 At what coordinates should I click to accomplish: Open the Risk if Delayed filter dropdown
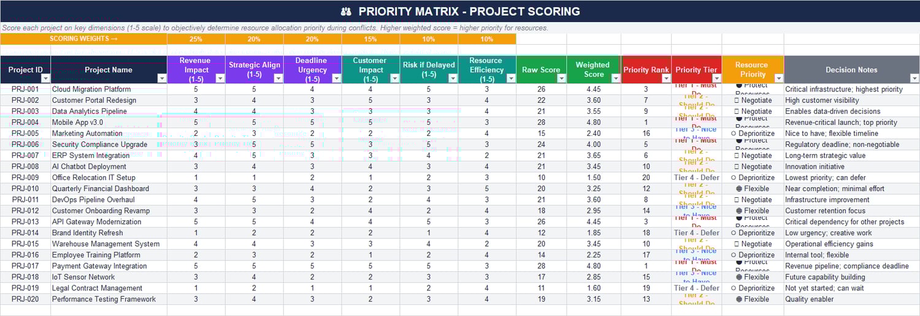pos(453,78)
